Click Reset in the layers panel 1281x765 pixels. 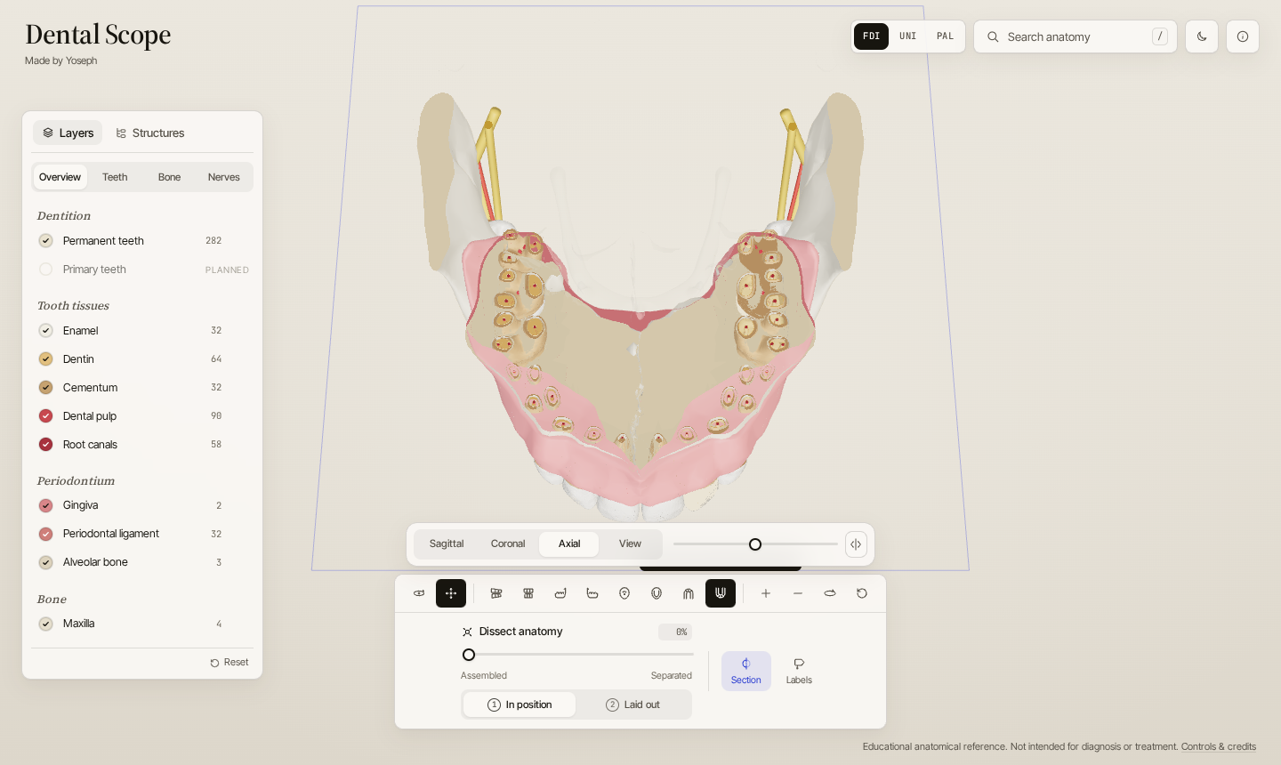[x=230, y=663]
